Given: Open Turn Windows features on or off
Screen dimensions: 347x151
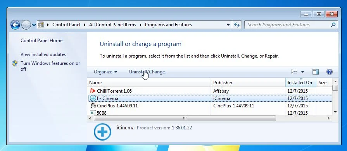Looking at the screenshot, I should point(50,66).
